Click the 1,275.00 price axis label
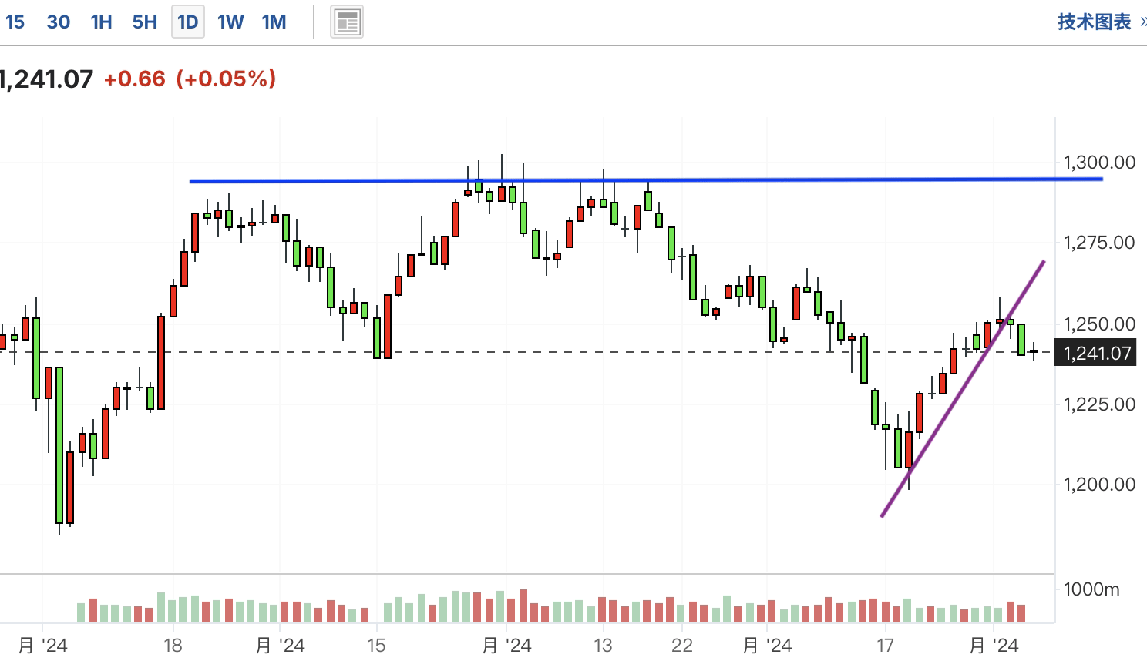 [1099, 243]
